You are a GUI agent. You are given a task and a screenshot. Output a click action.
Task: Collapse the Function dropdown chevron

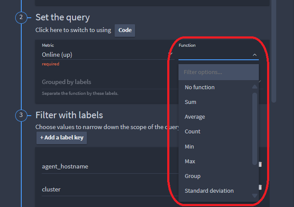(254, 55)
